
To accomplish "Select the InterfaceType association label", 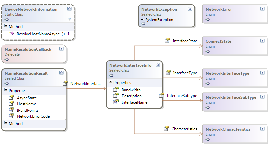I will click(x=185, y=73).
